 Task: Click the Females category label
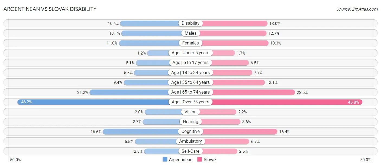pos(190,43)
